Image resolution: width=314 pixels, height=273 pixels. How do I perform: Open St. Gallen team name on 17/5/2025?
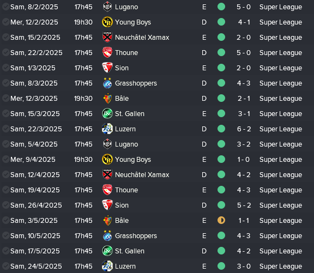click(130, 251)
